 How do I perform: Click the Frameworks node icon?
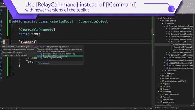165,71
